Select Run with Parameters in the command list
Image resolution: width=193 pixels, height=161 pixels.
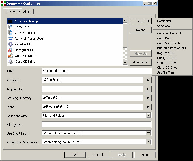point(65,39)
